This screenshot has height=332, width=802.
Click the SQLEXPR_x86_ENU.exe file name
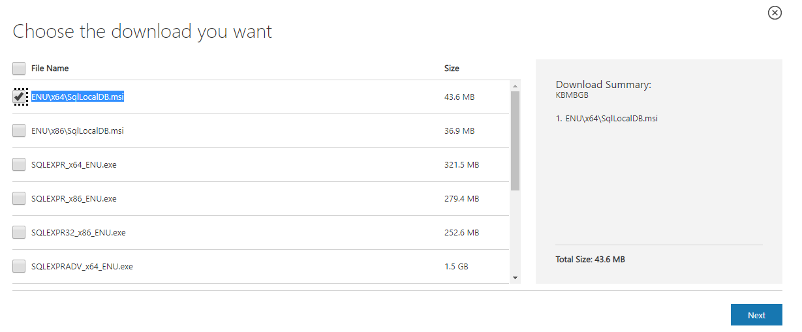[74, 199]
